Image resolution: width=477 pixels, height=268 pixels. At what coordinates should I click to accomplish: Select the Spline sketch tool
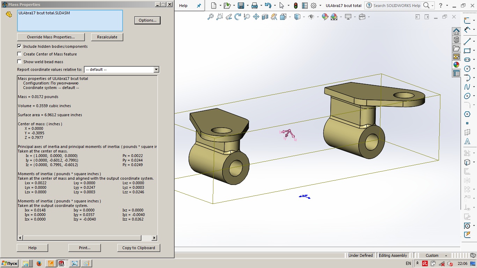(x=467, y=87)
